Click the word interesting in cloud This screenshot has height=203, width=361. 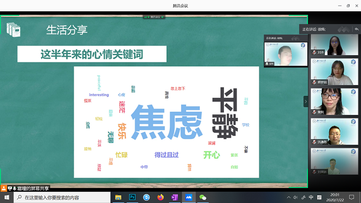[99, 95]
